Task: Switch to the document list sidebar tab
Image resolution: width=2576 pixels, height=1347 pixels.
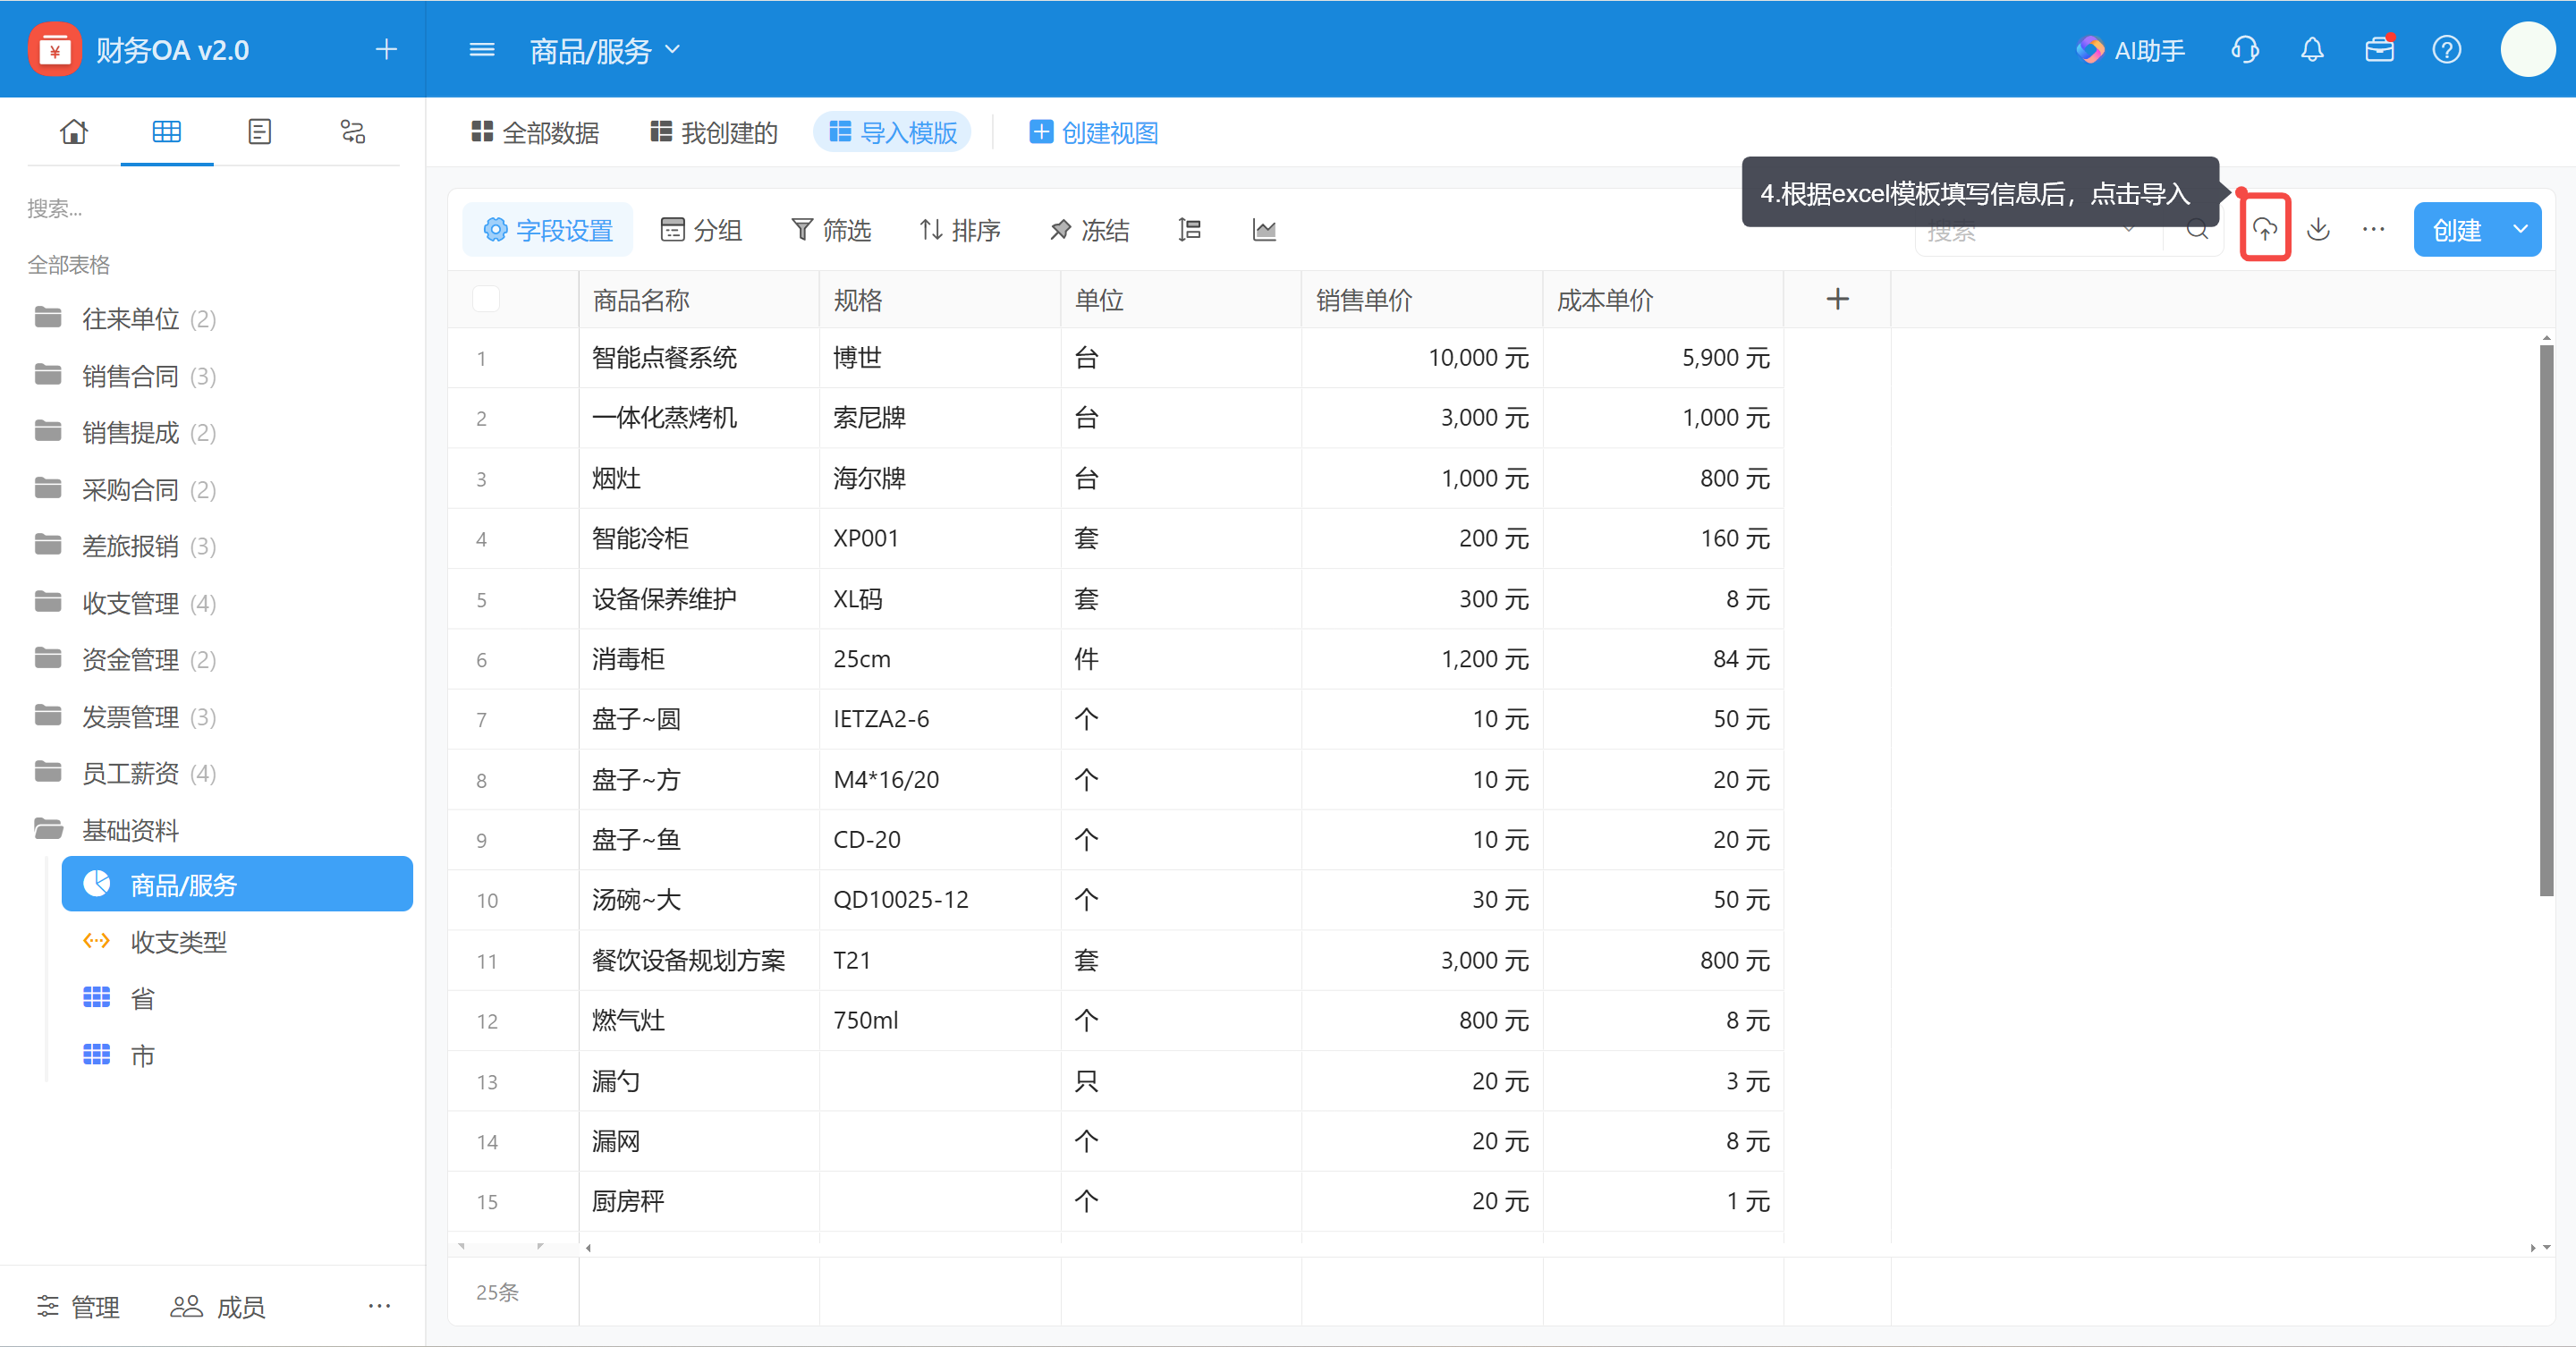Action: pos(260,131)
